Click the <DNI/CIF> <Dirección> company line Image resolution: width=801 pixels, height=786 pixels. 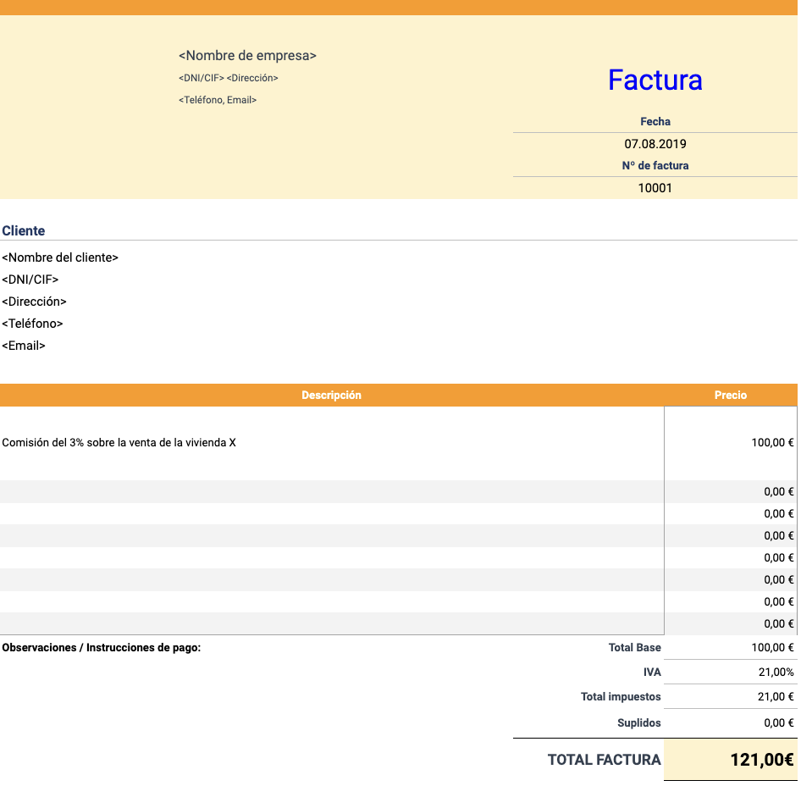229,78
